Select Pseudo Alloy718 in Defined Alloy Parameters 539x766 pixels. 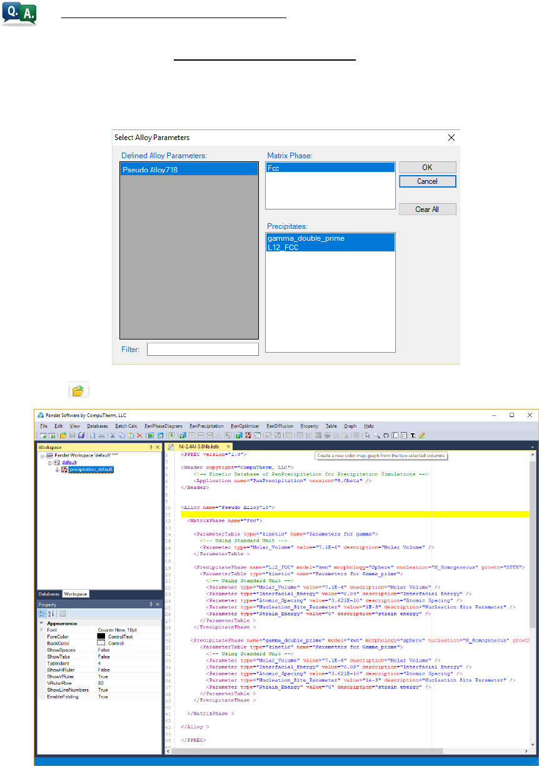pyautogui.click(x=188, y=169)
